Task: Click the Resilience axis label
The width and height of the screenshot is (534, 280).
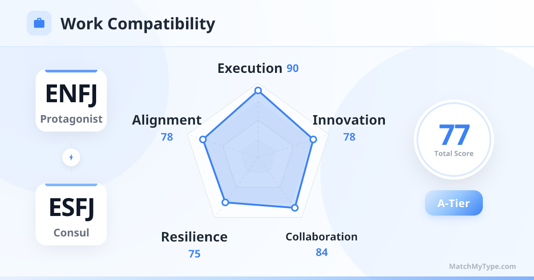Action: pyautogui.click(x=194, y=237)
